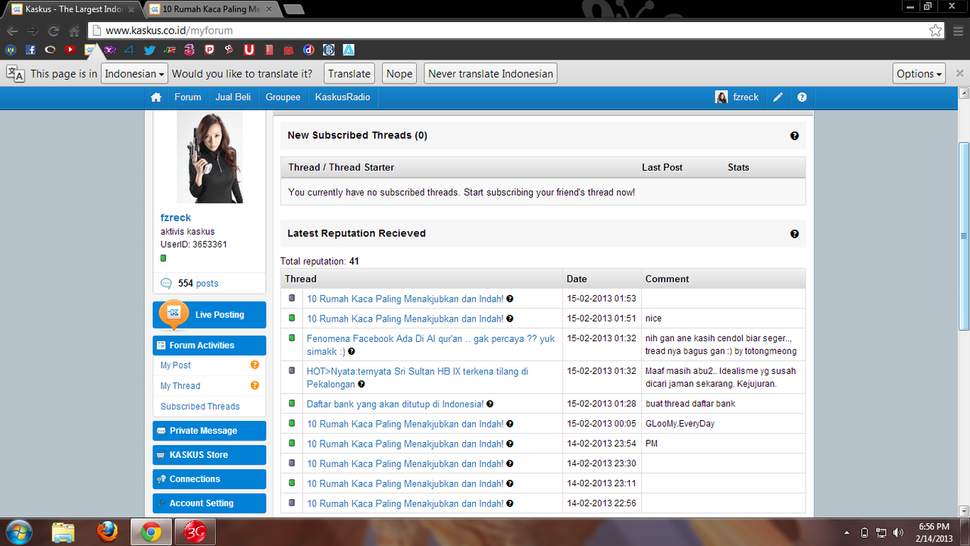Viewport: 970px width, 546px height.
Task: Click the Translate button
Action: (x=349, y=74)
